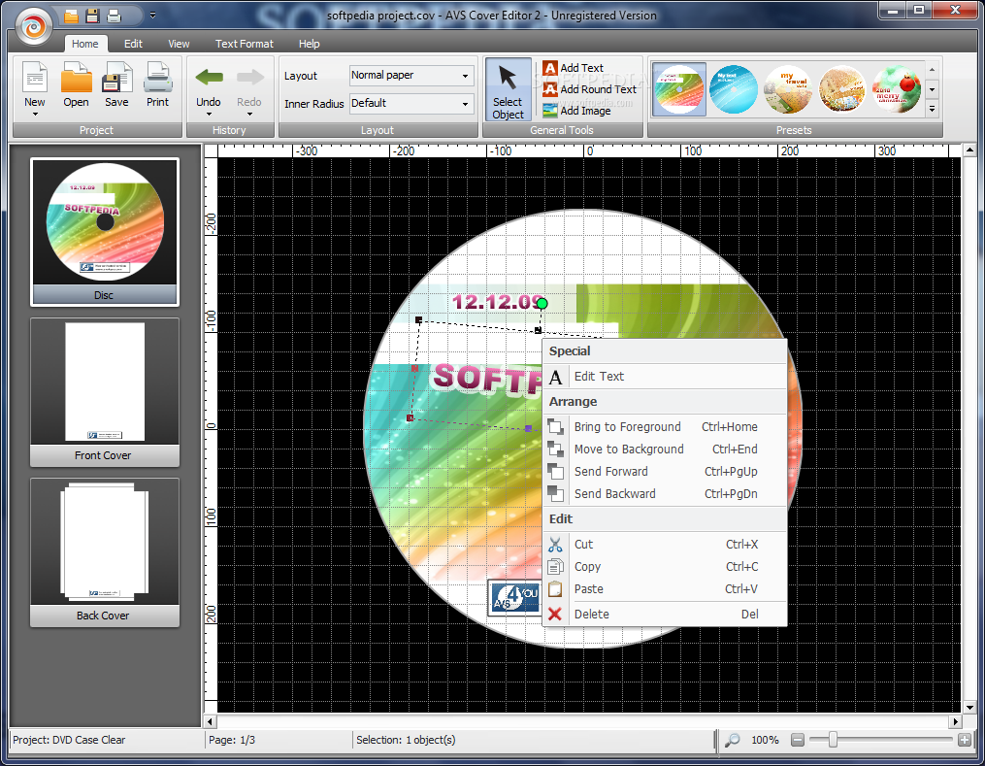Click the Redo arrow

249,78
